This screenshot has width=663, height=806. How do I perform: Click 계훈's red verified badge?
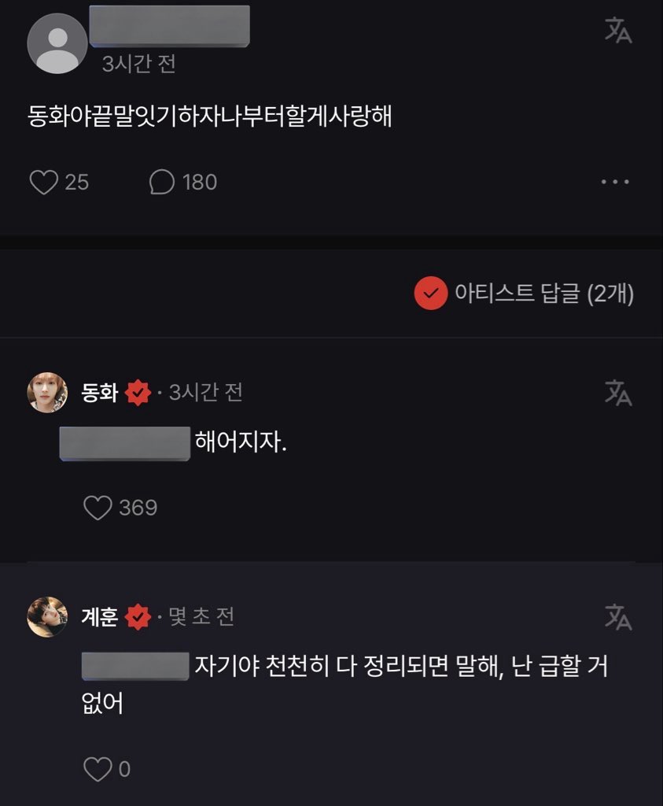coord(138,617)
